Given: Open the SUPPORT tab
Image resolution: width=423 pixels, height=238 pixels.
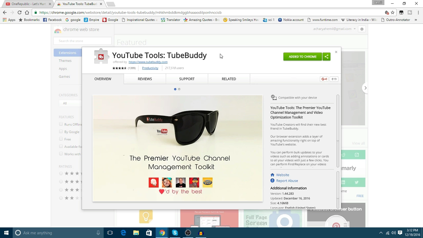Looking at the screenshot, I should [x=187, y=79].
